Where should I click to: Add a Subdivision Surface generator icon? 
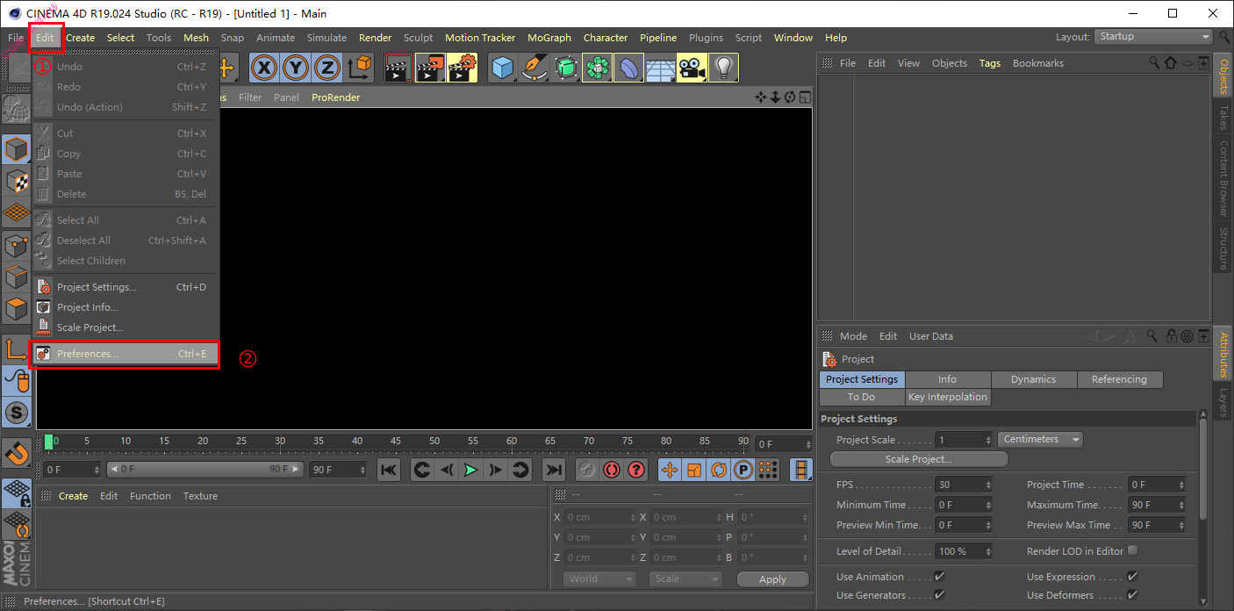click(566, 68)
